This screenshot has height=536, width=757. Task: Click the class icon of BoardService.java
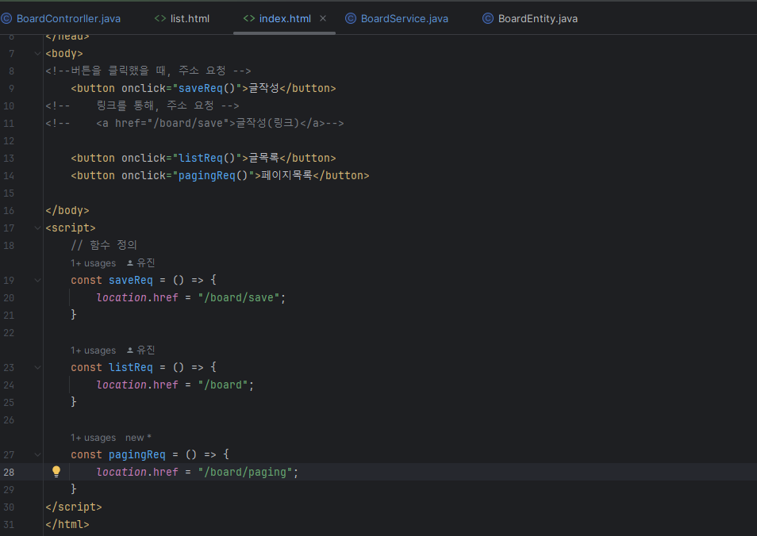coord(351,18)
